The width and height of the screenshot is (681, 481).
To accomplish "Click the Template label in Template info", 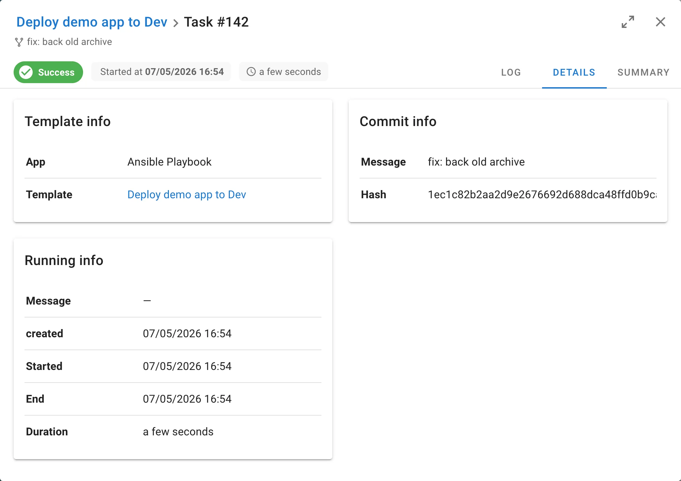I will 49,195.
